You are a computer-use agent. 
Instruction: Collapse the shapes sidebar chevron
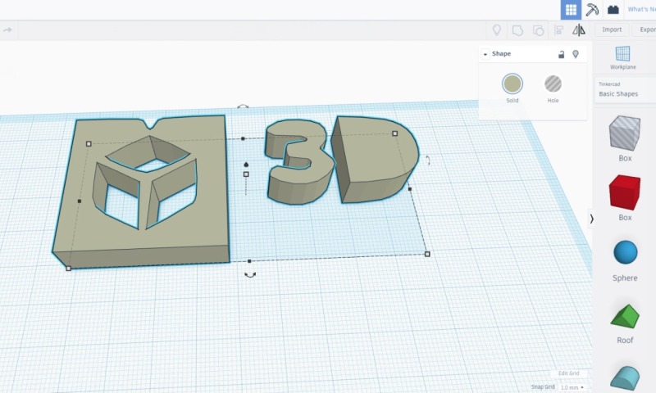click(x=592, y=219)
